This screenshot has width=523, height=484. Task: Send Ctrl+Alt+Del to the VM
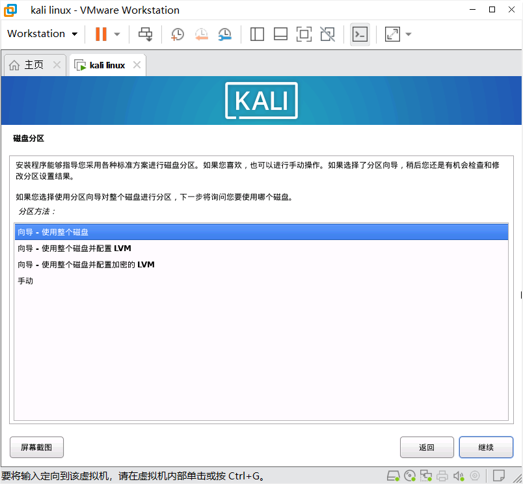pyautogui.click(x=146, y=34)
